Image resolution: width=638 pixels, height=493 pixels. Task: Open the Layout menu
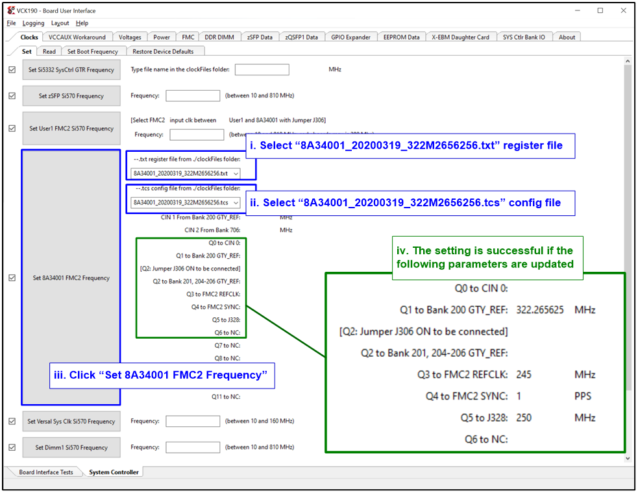pyautogui.click(x=60, y=23)
